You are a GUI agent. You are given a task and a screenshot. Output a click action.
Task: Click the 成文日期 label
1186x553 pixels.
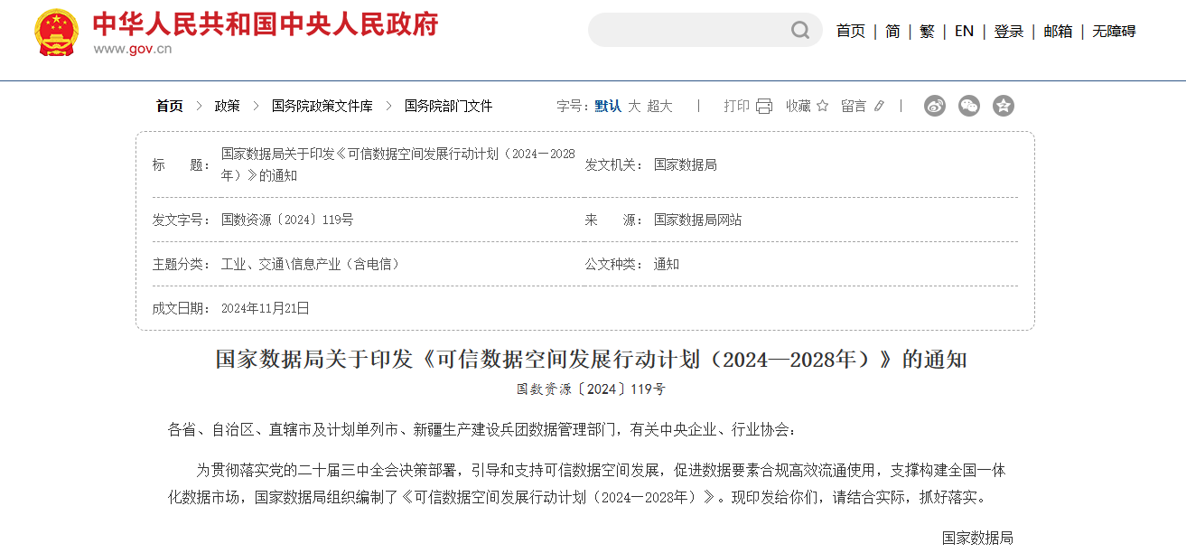pos(181,308)
